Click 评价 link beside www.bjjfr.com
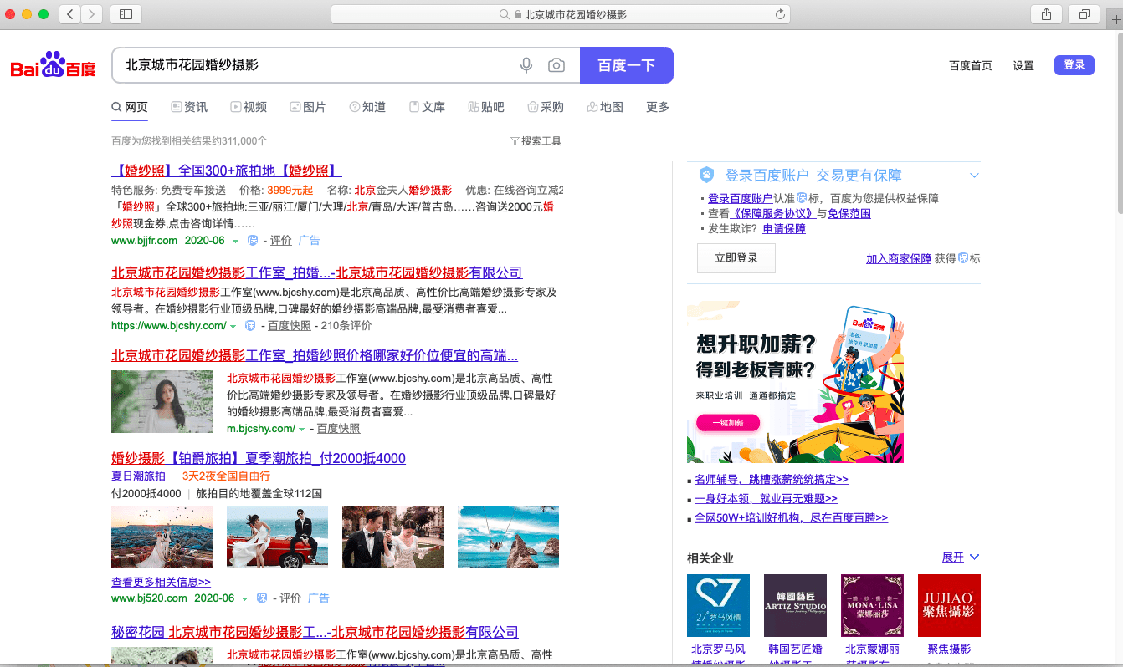The image size is (1123, 667). point(281,241)
